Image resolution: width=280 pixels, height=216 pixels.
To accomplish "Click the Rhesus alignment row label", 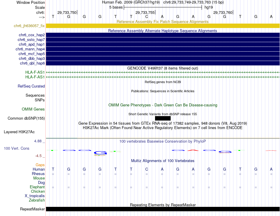I will pos(38,174).
